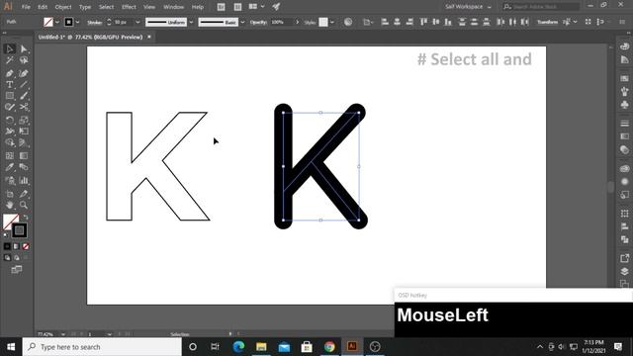Viewport: 633px width, 356px height.
Task: Activate the Type tool
Action: click(x=10, y=85)
